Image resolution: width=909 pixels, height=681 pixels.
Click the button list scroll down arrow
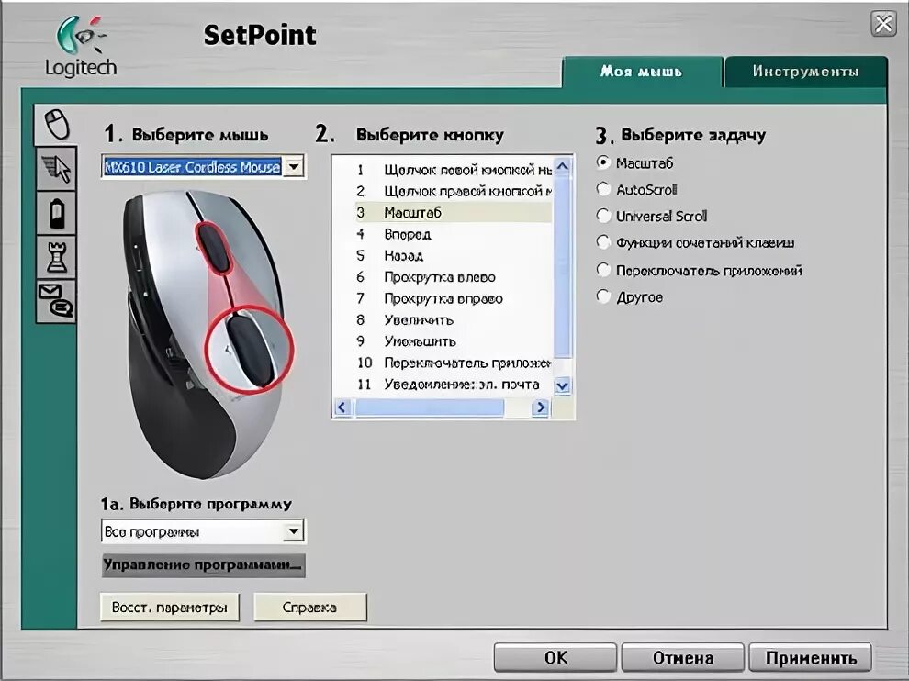coord(562,385)
